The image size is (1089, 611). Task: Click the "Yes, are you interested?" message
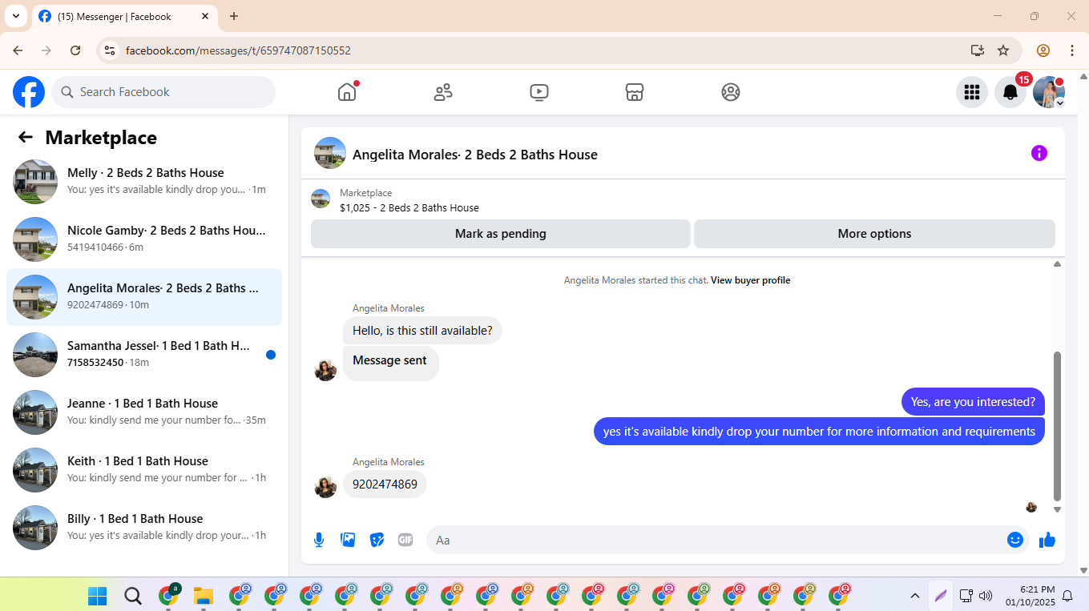coord(973,402)
